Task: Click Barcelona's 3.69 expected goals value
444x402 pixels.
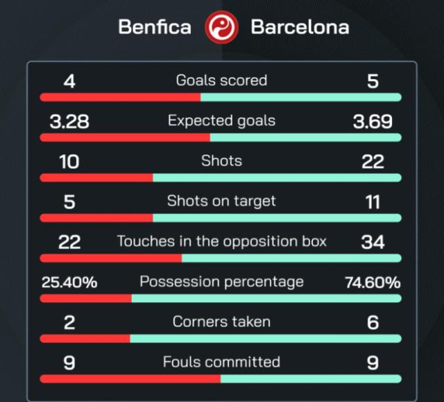Action: (x=373, y=122)
